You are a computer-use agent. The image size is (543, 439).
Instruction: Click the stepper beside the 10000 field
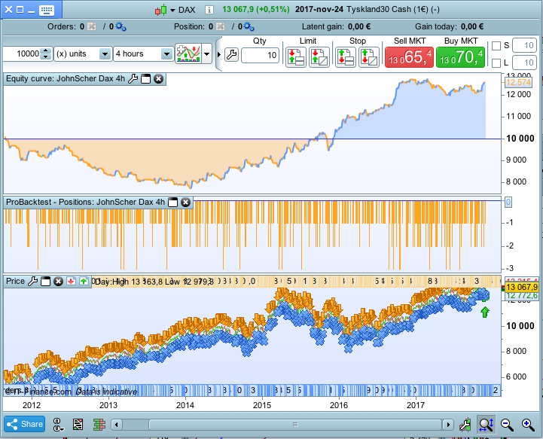pos(46,53)
